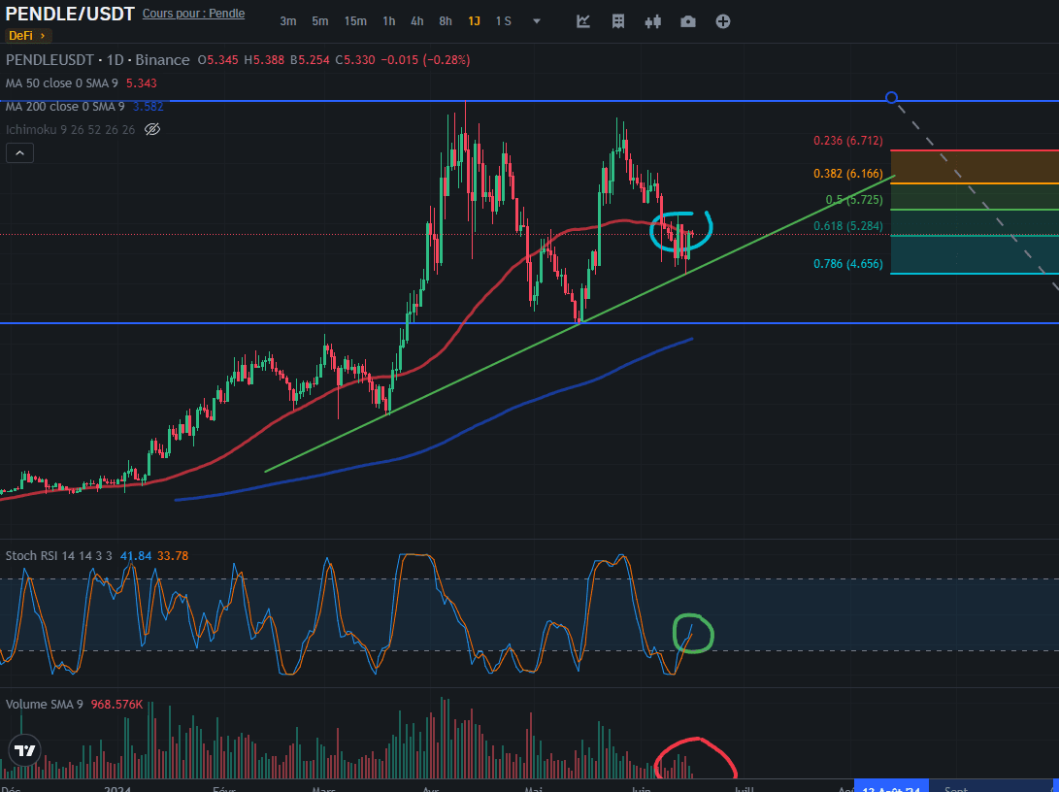Open the 'Cours pour : Pendle' link
This screenshot has width=1059, height=792.
tap(194, 14)
